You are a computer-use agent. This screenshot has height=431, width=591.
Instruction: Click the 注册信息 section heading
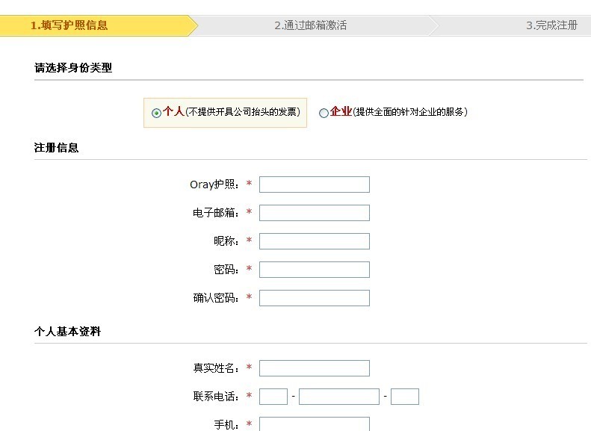(x=57, y=148)
